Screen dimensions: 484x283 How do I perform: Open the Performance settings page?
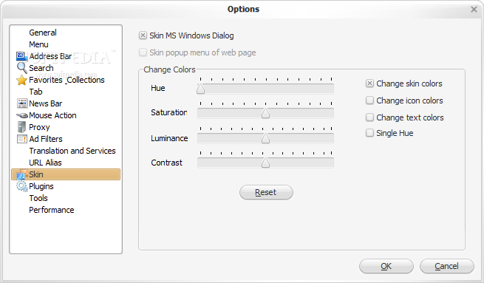coord(52,210)
